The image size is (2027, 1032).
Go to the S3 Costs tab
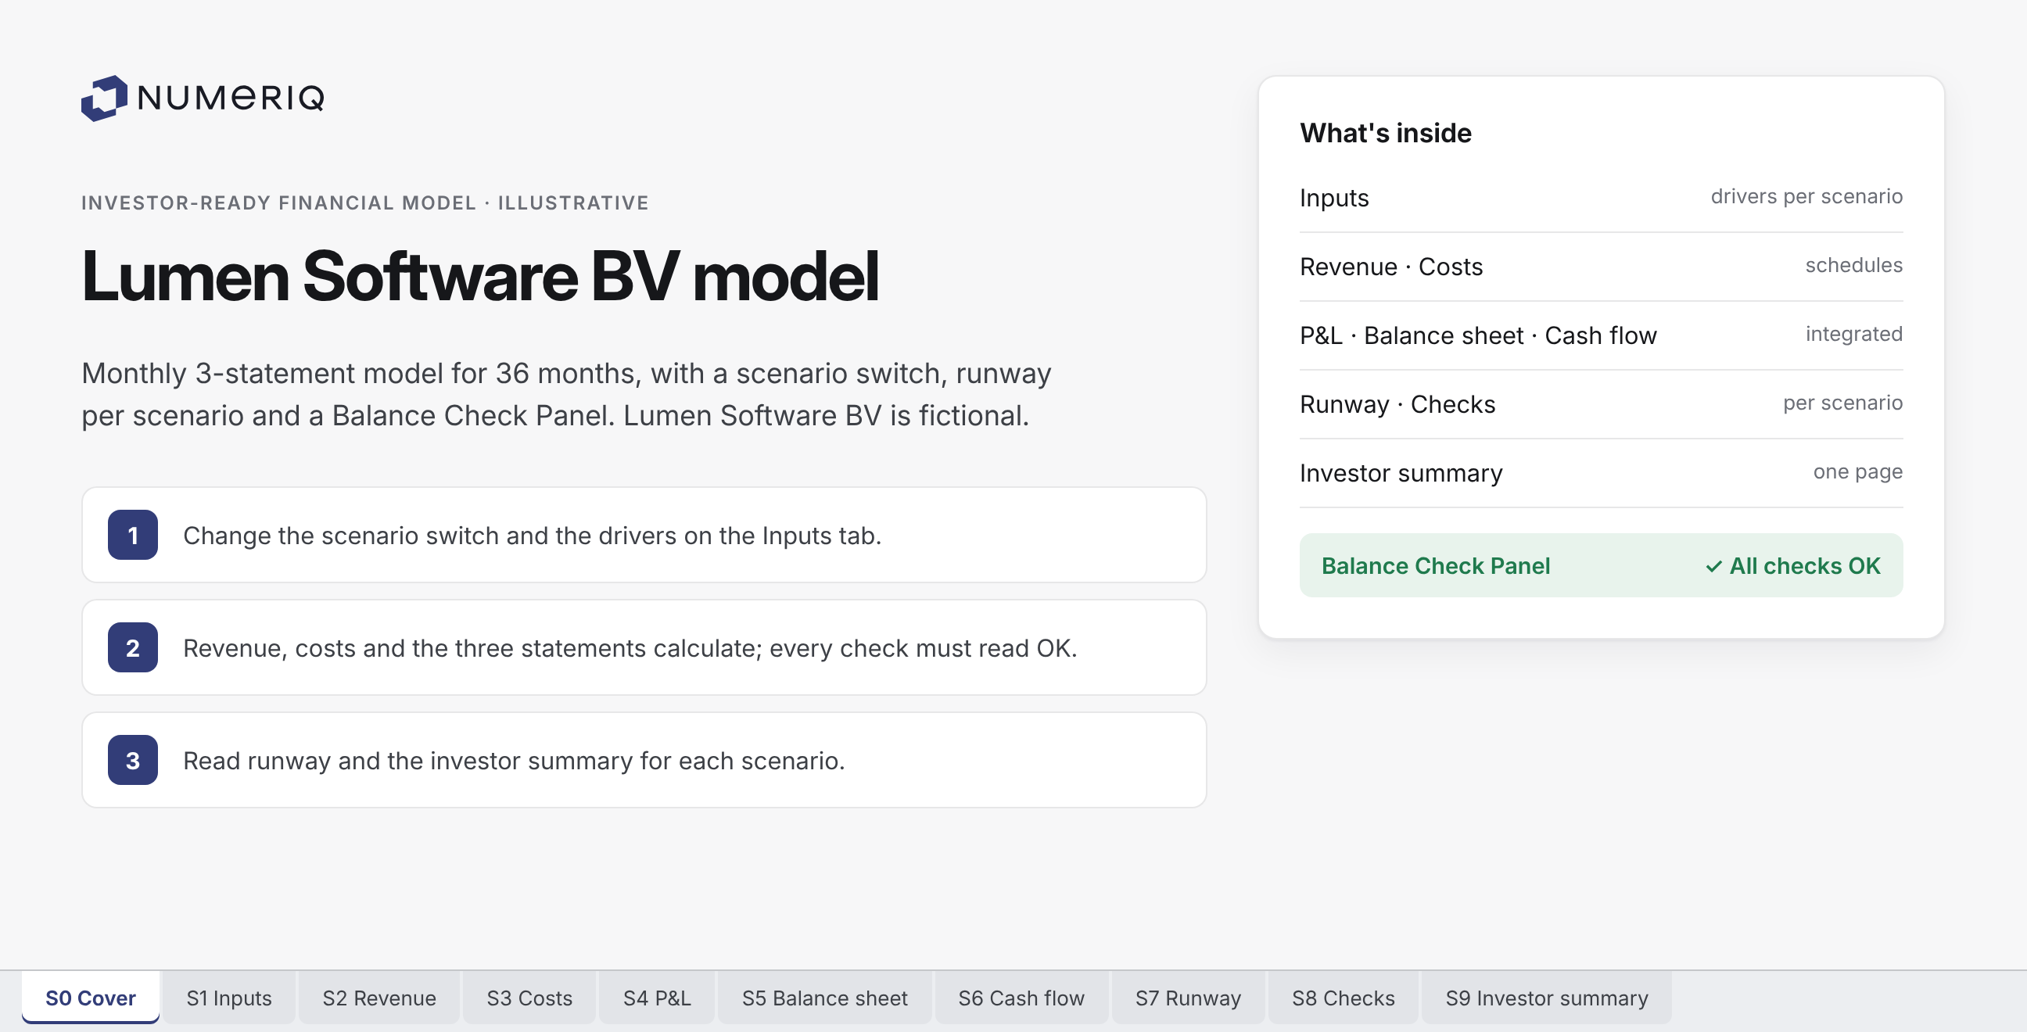pos(529,998)
